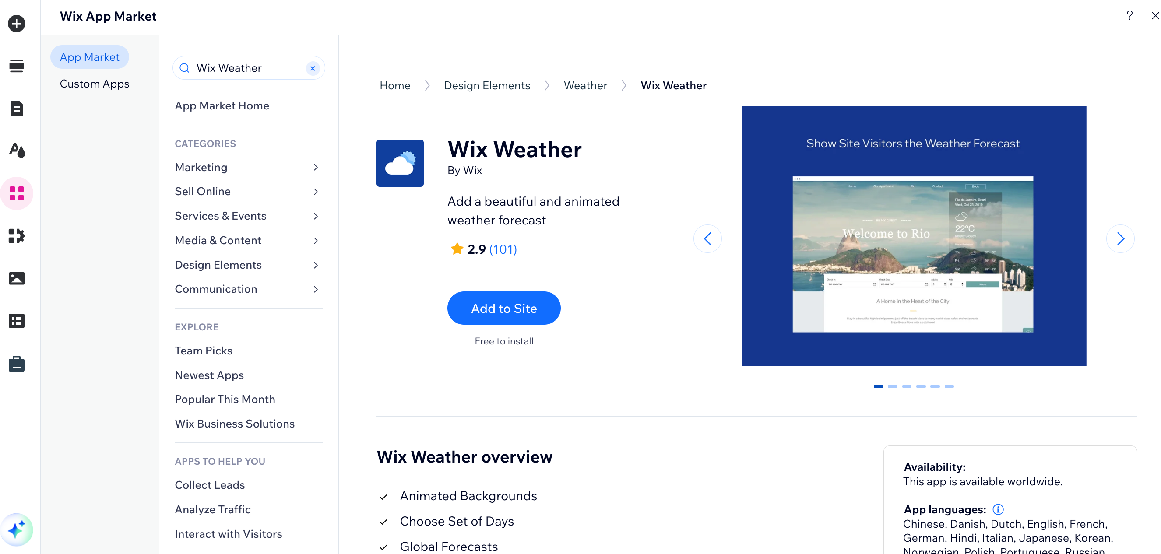
Task: Click the 101 reviews link
Action: coord(502,249)
